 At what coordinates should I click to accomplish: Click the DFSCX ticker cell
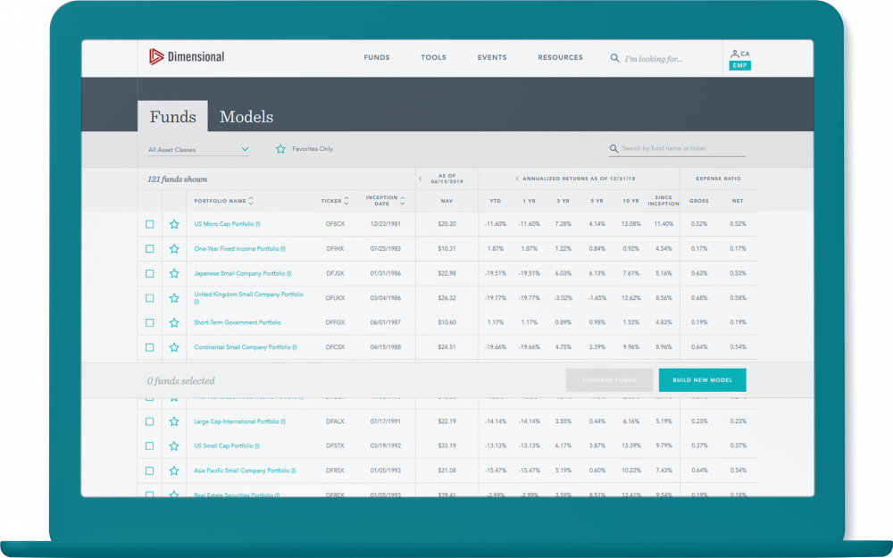tap(335, 224)
